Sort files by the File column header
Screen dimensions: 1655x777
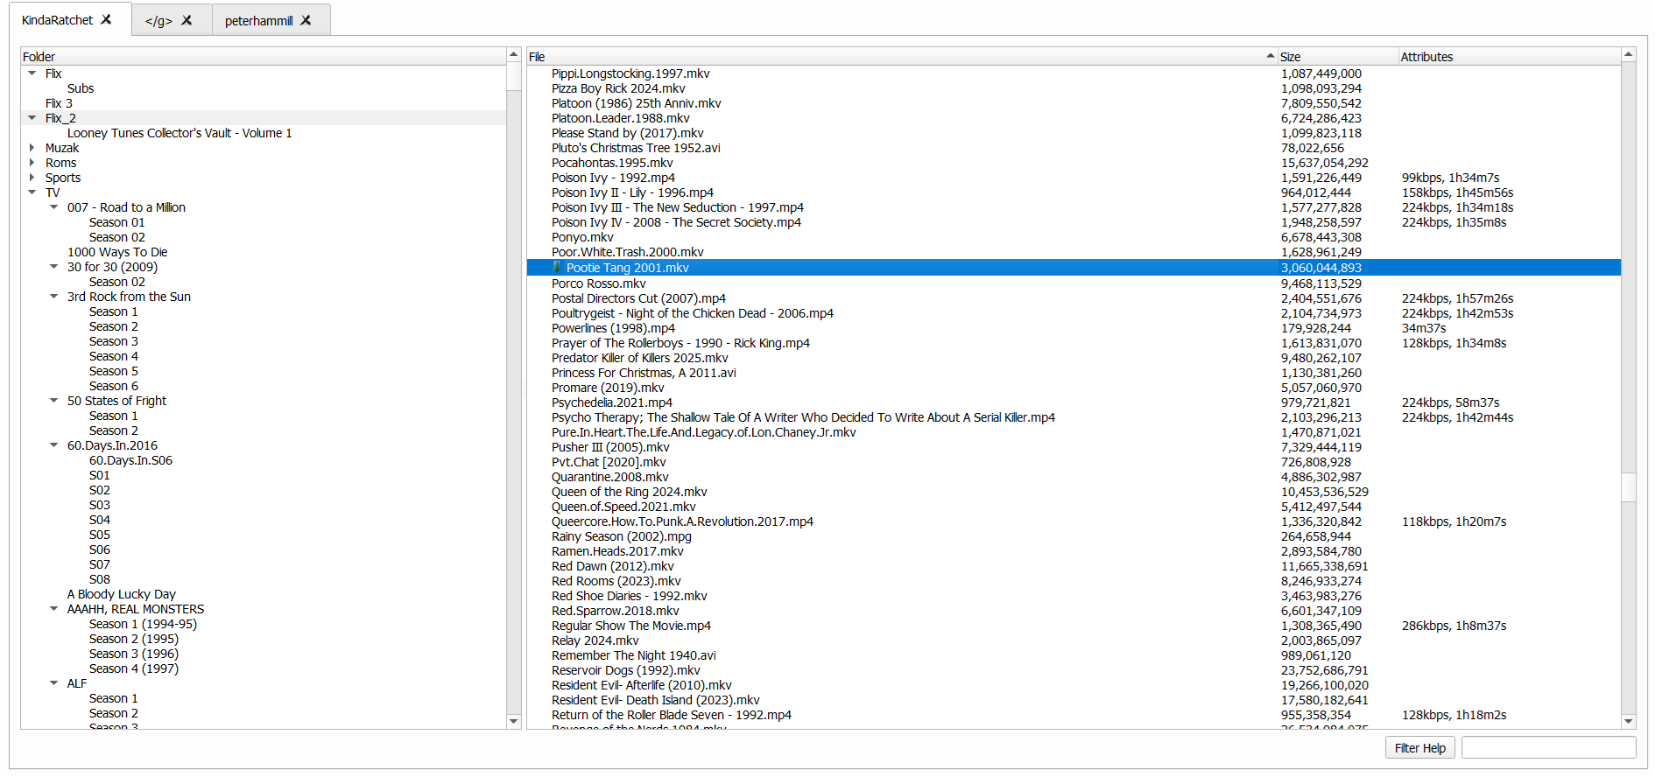pos(902,57)
